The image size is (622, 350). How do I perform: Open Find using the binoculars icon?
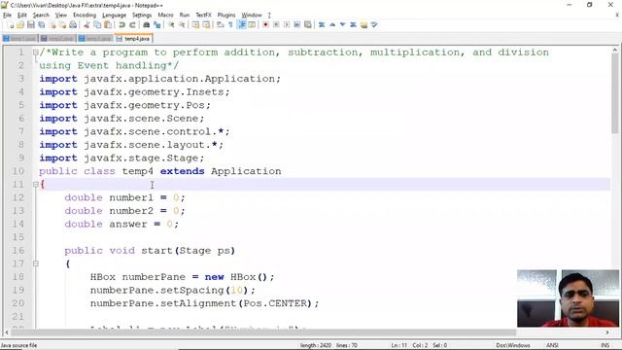click(x=147, y=25)
